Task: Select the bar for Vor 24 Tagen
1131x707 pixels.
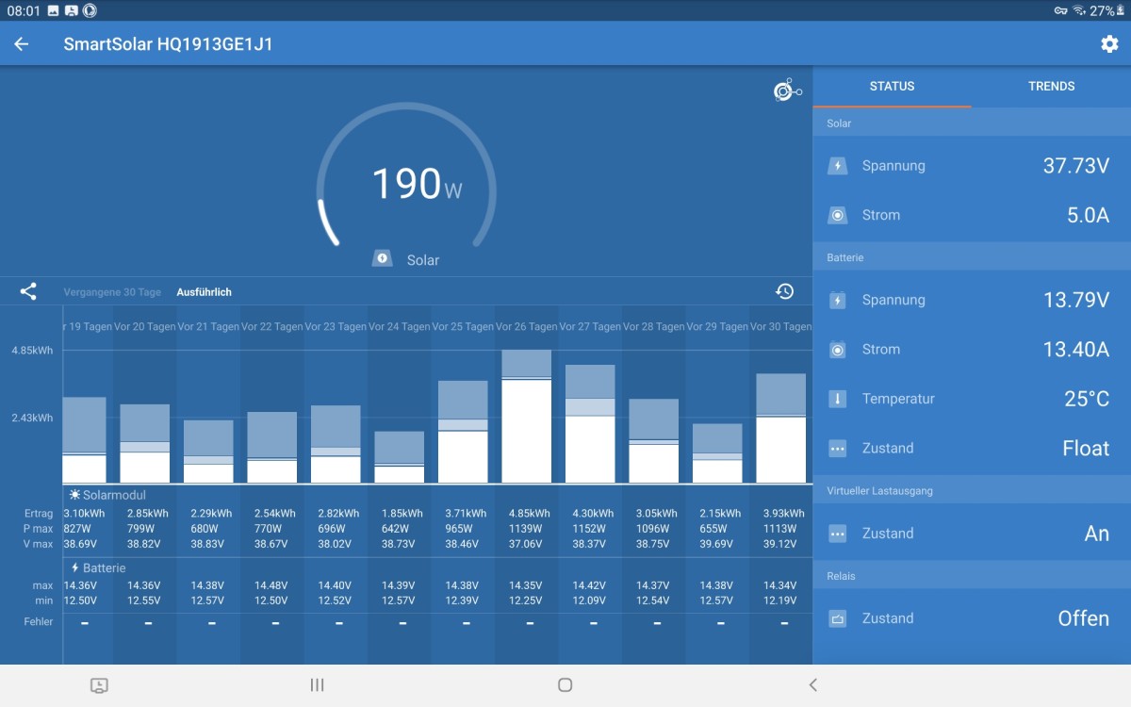Action: click(x=400, y=457)
